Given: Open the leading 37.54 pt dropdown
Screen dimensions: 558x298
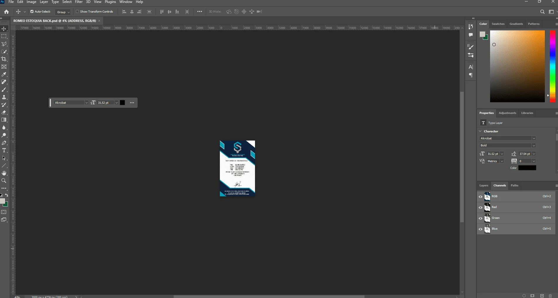Looking at the screenshot, I should (534, 154).
